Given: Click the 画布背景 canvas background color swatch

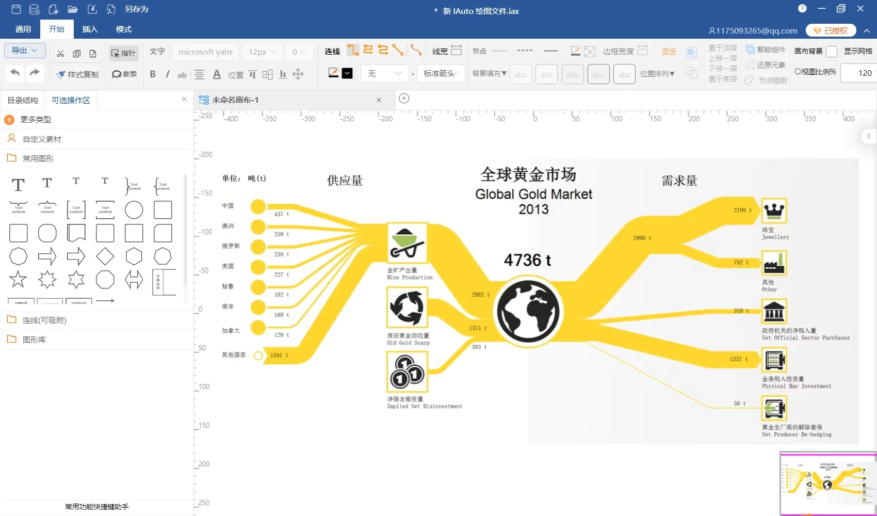Looking at the screenshot, I should click(832, 52).
